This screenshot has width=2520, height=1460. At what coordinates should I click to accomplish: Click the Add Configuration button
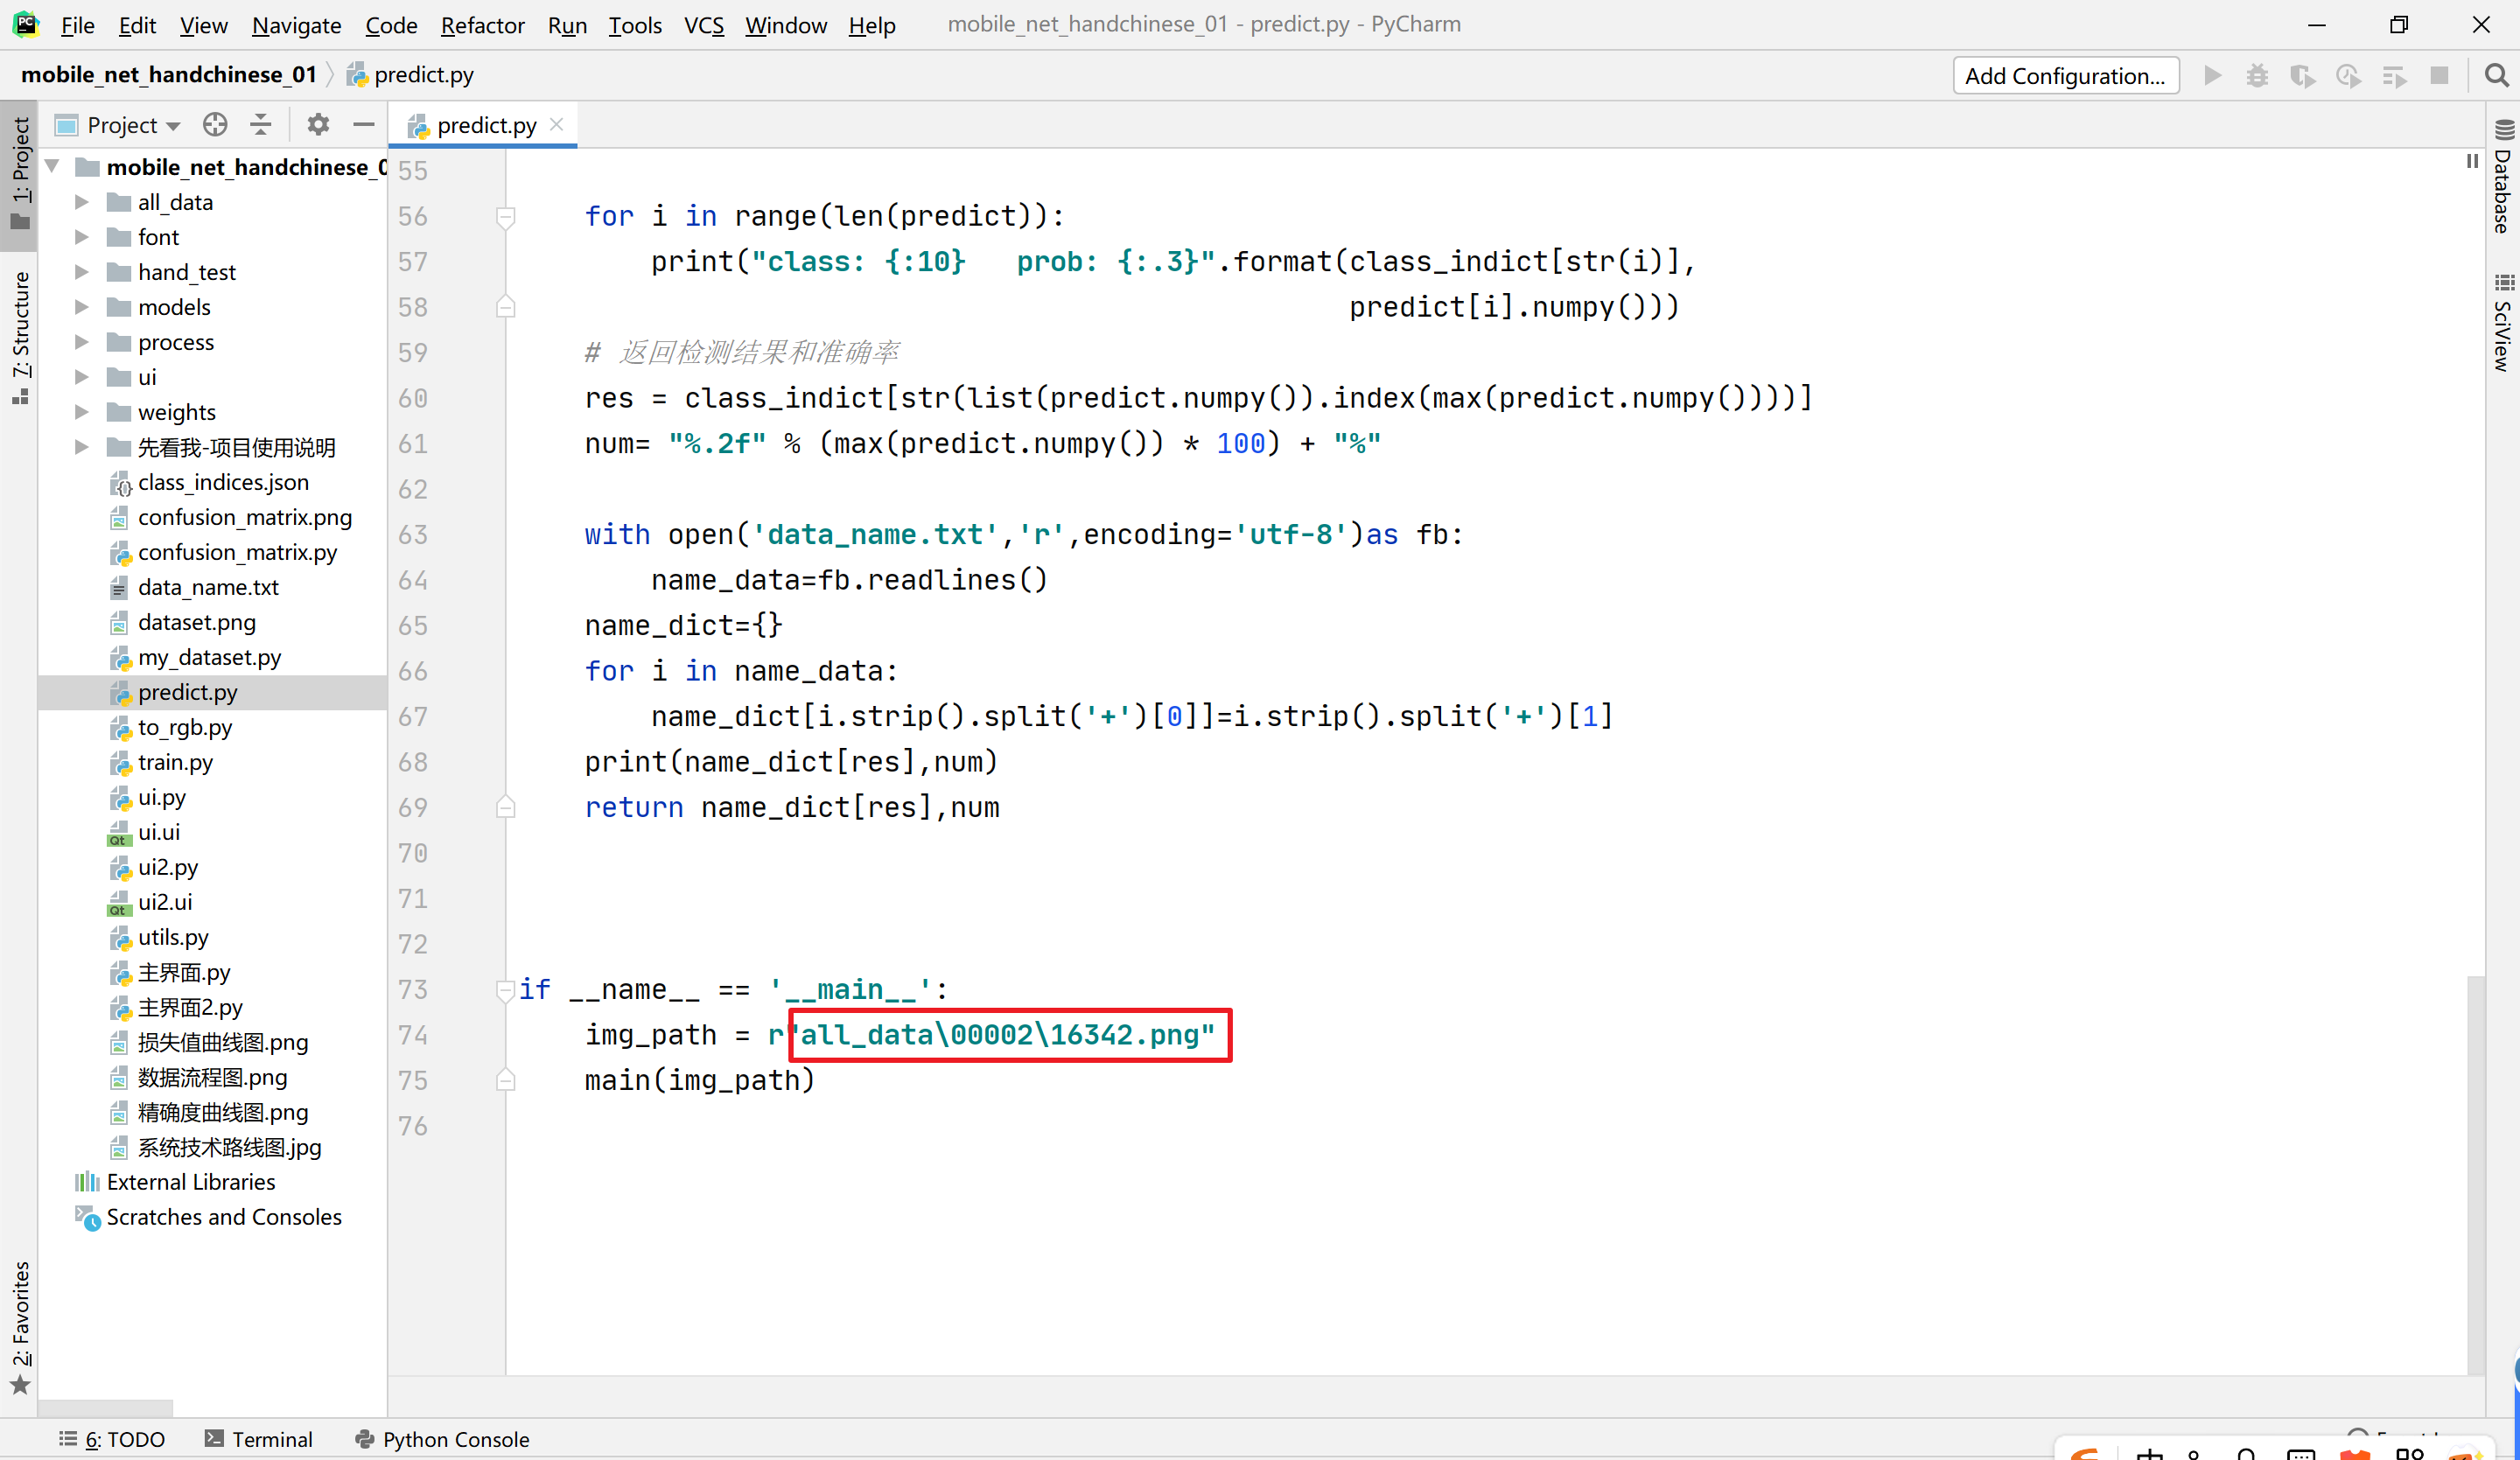(2065, 76)
